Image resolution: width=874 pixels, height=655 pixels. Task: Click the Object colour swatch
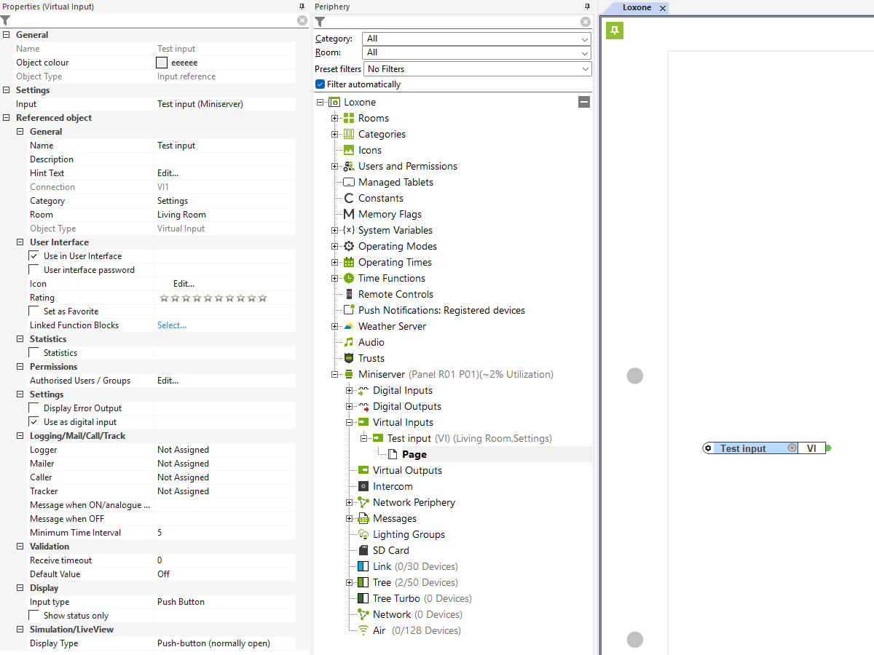pyautogui.click(x=162, y=63)
